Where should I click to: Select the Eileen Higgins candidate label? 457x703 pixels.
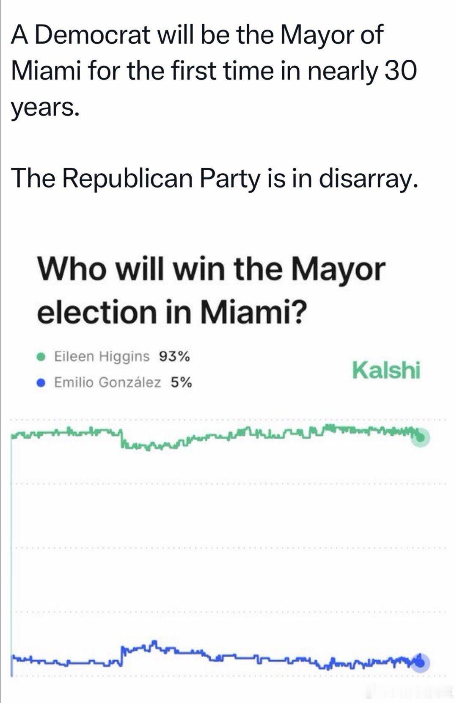pos(102,357)
